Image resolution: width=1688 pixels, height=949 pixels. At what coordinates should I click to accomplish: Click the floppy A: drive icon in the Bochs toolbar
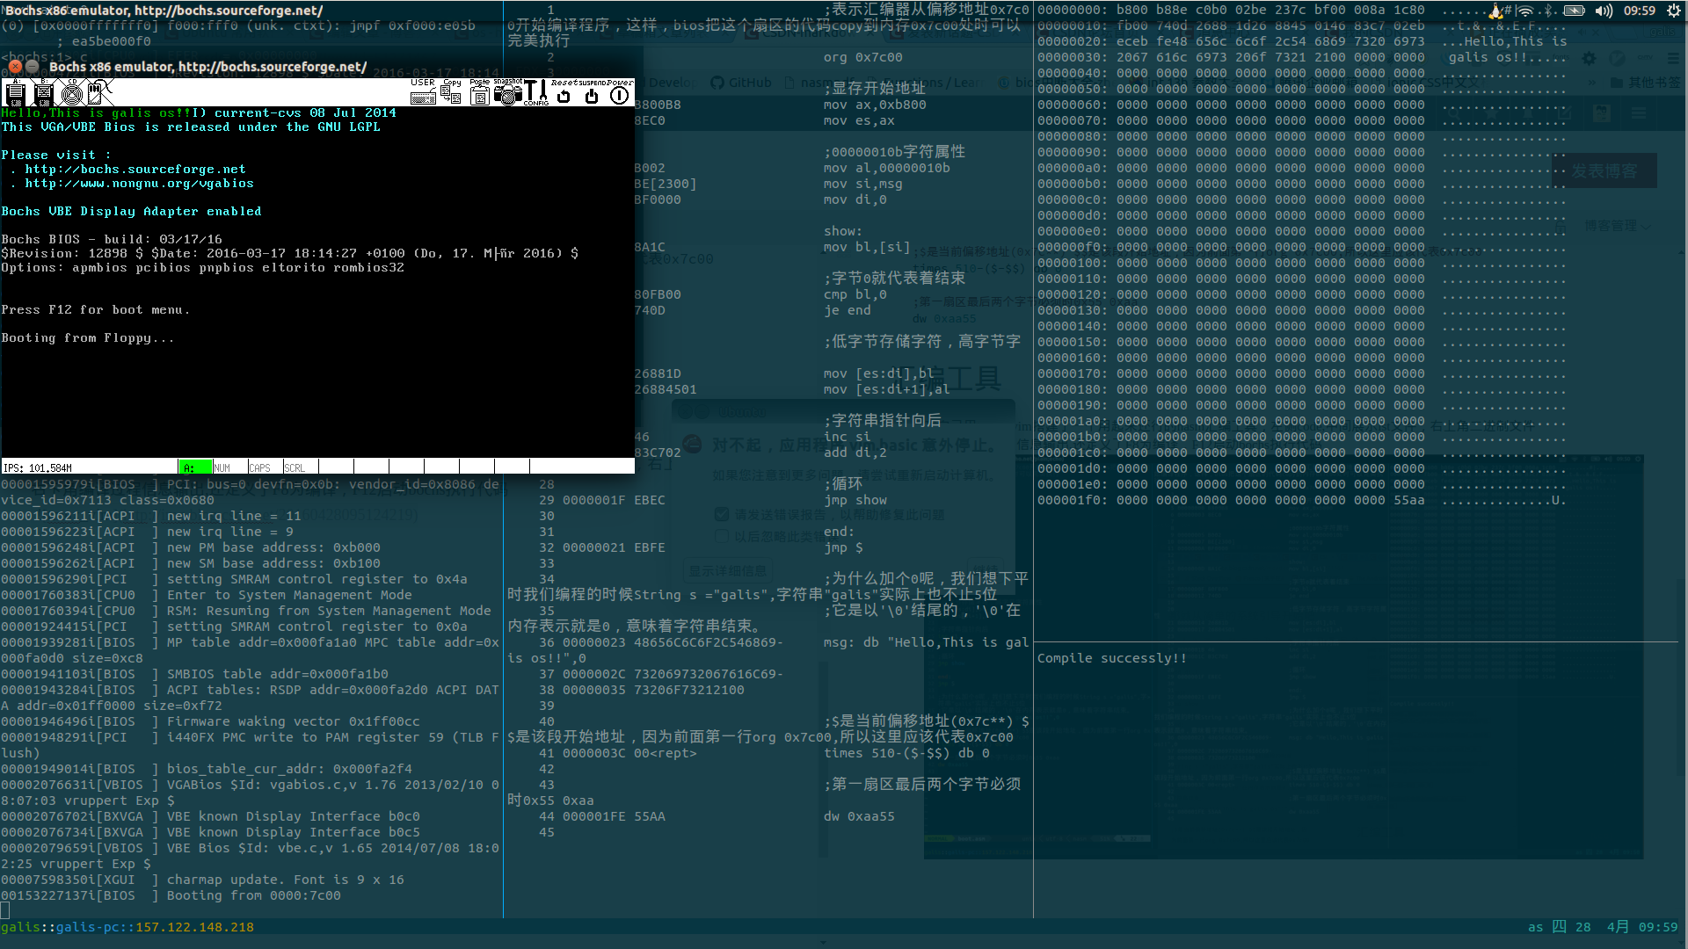15,92
